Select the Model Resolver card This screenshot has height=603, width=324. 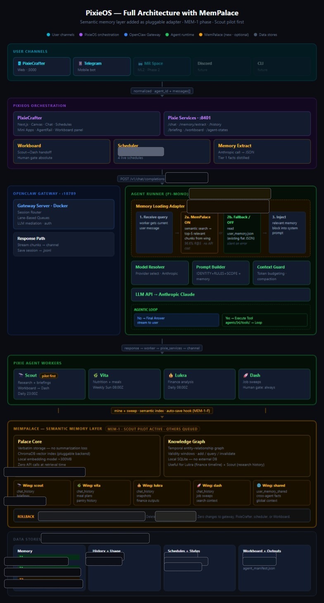pos(160,273)
